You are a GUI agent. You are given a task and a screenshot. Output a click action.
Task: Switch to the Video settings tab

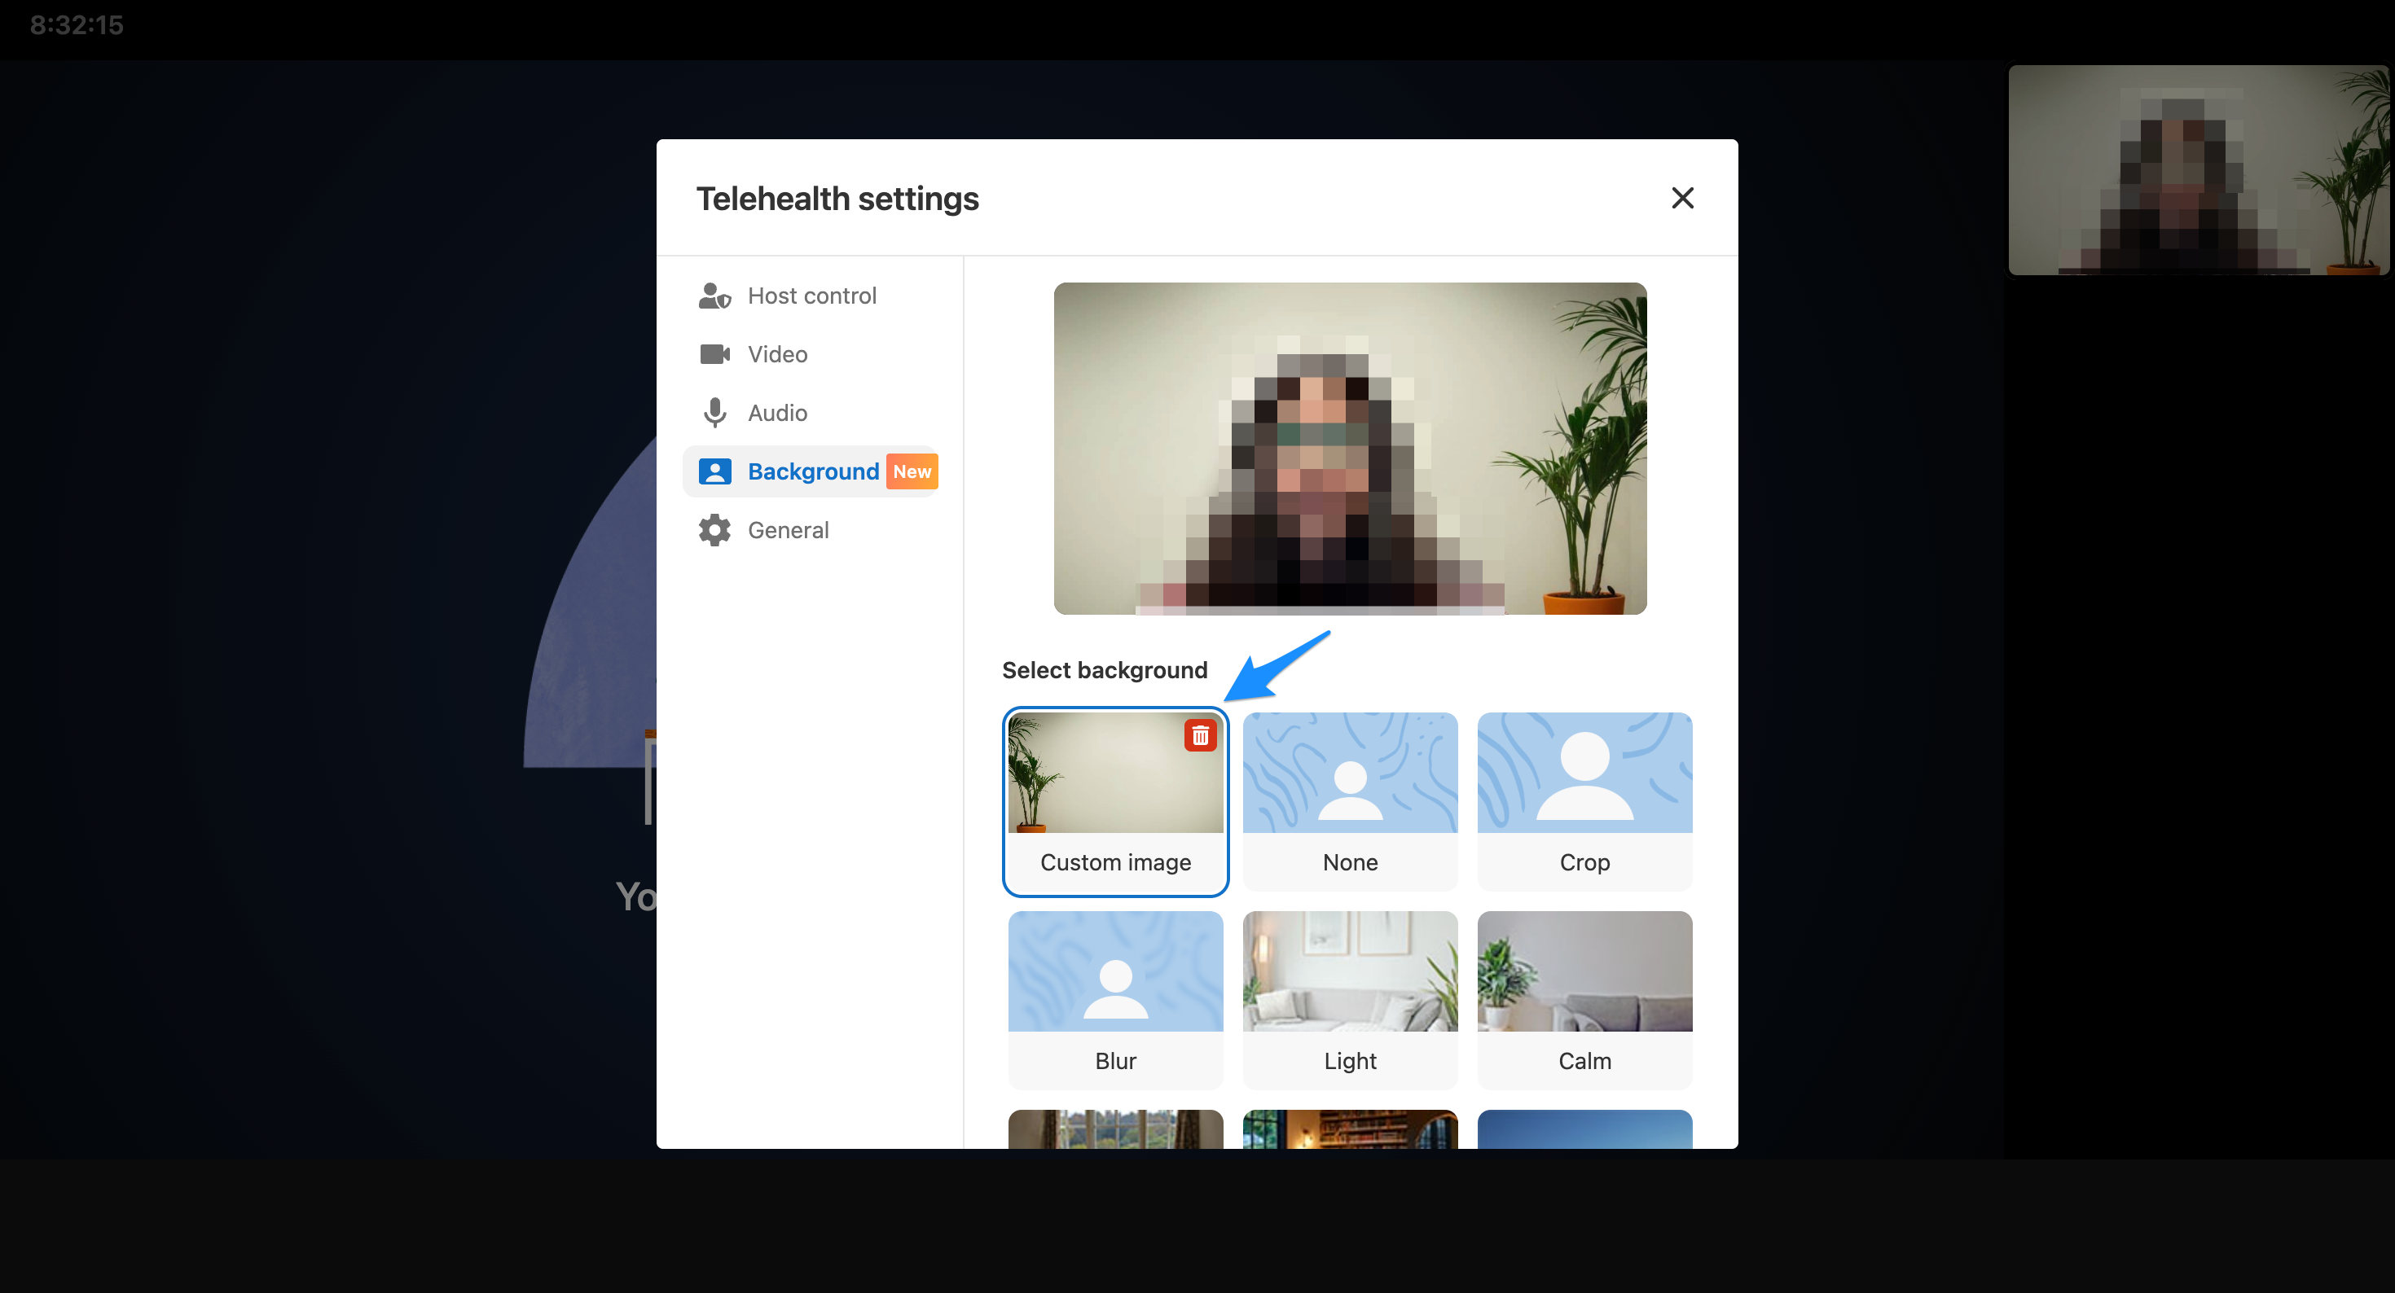[811, 354]
